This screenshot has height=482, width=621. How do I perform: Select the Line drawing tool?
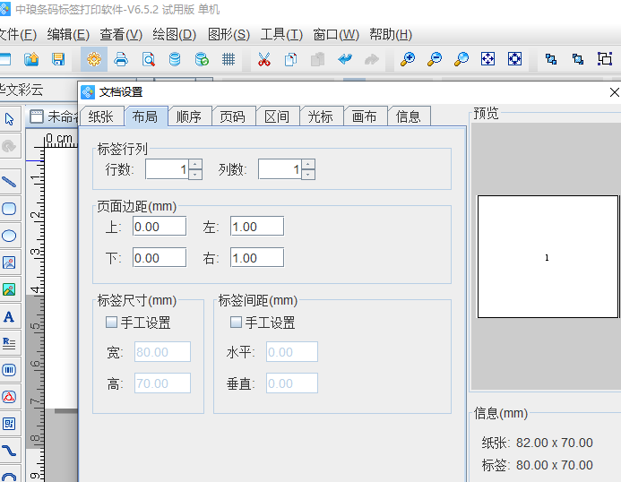point(9,182)
